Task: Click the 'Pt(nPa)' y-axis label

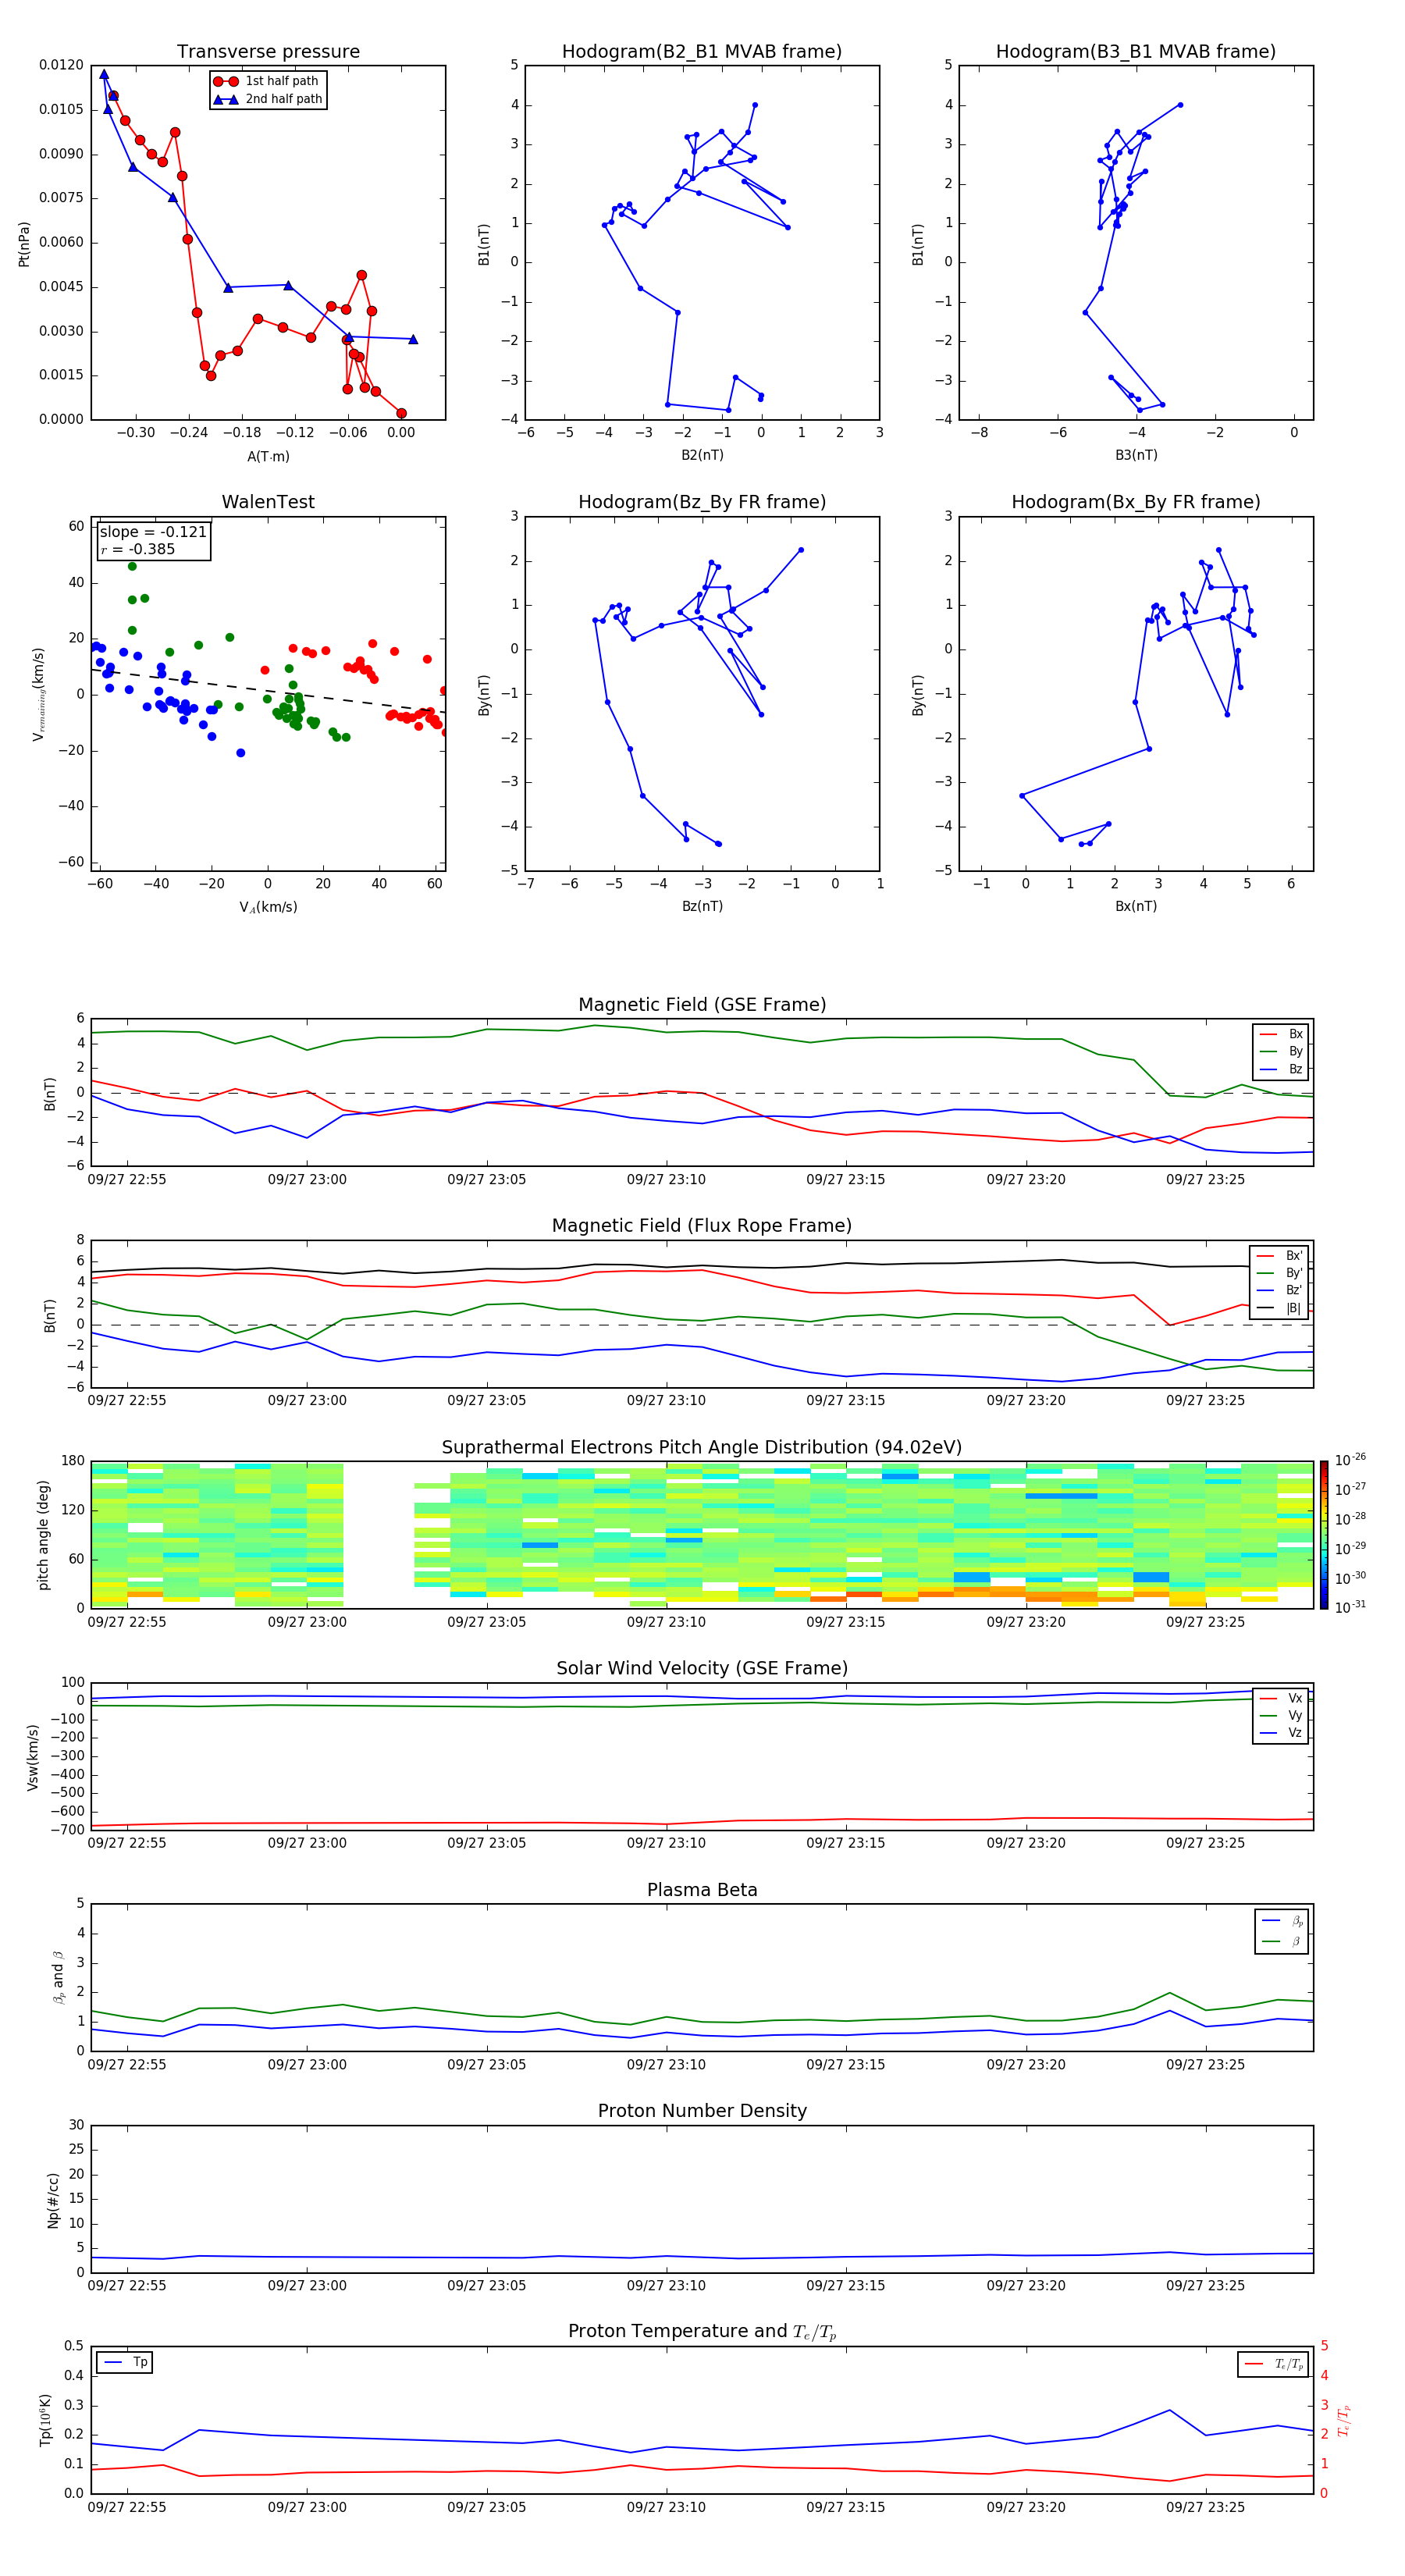Action: pyautogui.click(x=24, y=244)
